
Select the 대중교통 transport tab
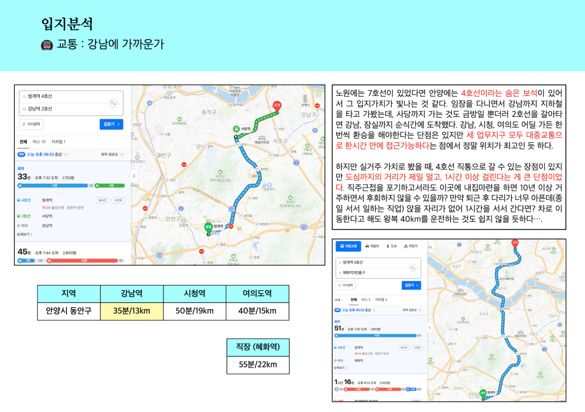click(x=348, y=246)
